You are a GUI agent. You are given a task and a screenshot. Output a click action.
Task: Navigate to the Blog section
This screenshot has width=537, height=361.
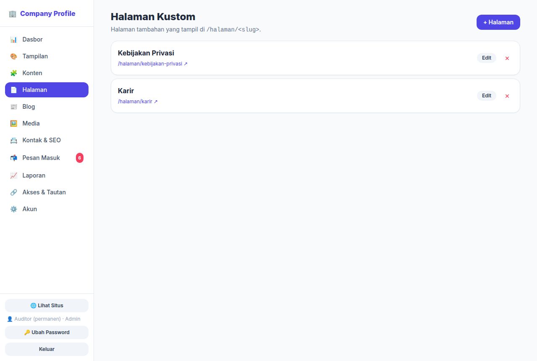click(x=47, y=107)
